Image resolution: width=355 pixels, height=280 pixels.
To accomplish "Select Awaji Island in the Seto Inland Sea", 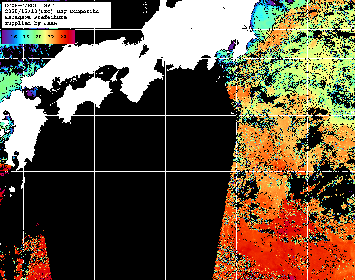I will pyautogui.click(x=115, y=75).
